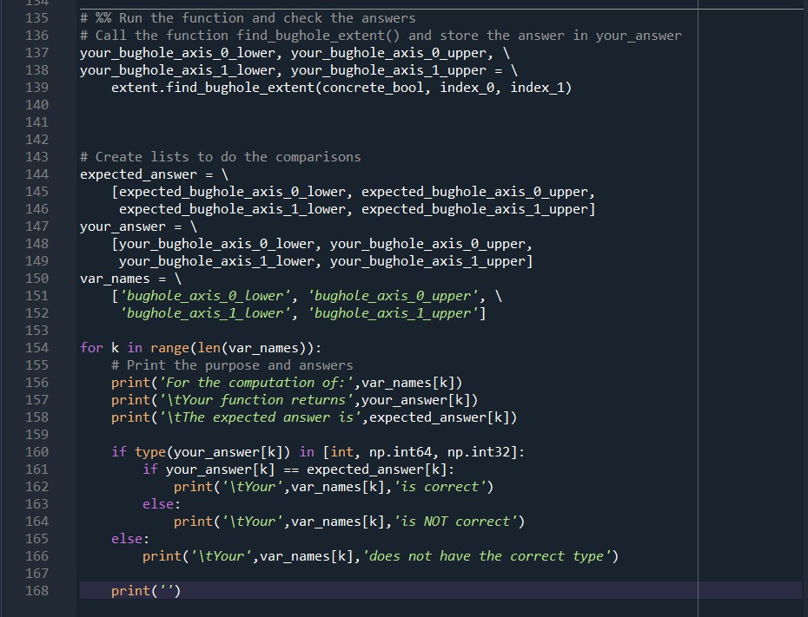This screenshot has width=808, height=617.
Task: Click line number 168 in the gutter
Action: (x=36, y=591)
